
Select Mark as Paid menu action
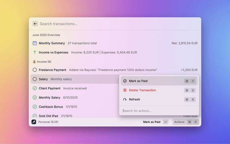pyautogui.click(x=138, y=81)
